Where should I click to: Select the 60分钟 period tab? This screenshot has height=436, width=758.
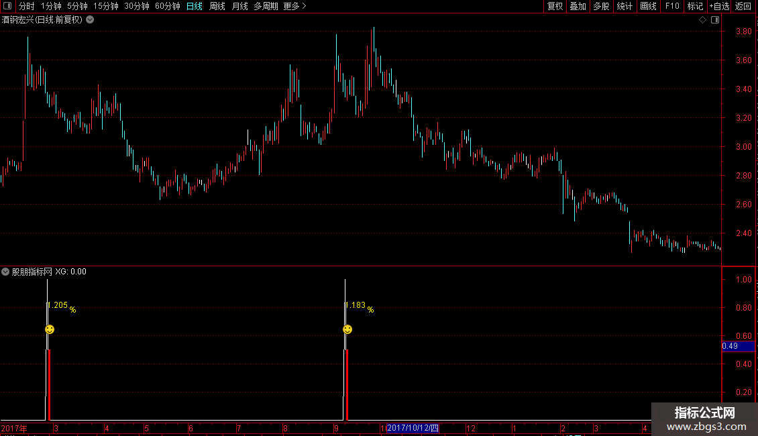(x=168, y=6)
